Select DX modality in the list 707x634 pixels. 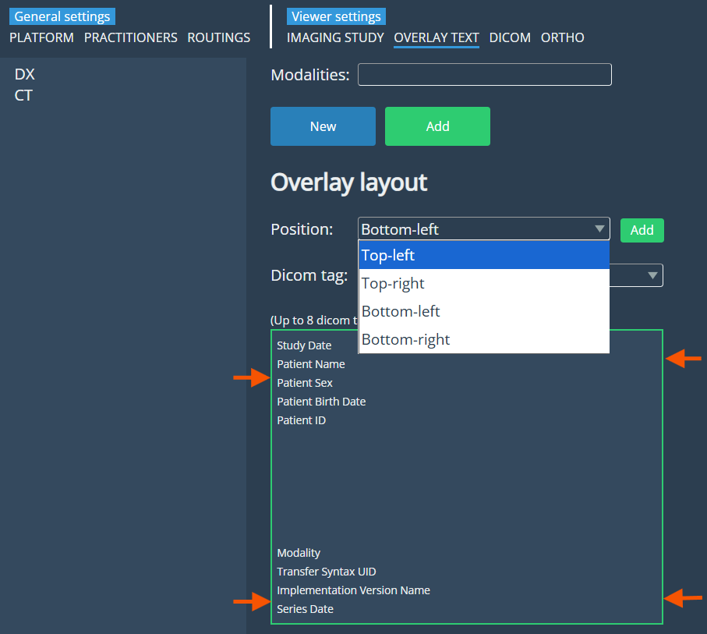25,75
